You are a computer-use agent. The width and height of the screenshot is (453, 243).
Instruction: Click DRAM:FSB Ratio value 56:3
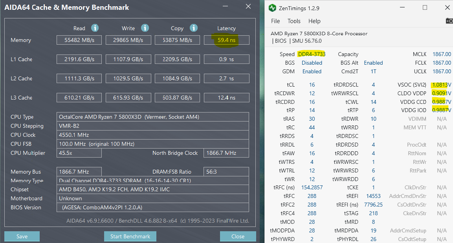coord(226,172)
